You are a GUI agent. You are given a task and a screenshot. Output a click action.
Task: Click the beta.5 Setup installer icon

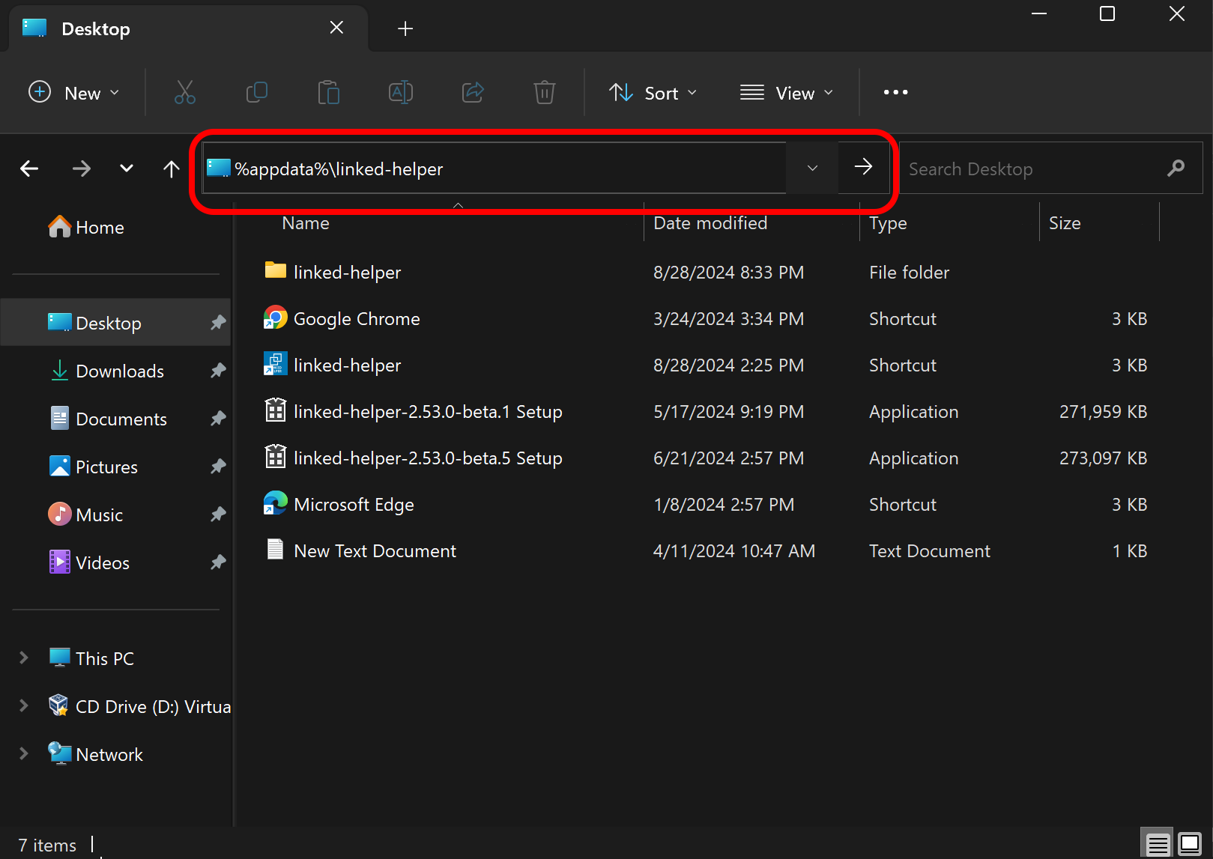[x=276, y=457]
